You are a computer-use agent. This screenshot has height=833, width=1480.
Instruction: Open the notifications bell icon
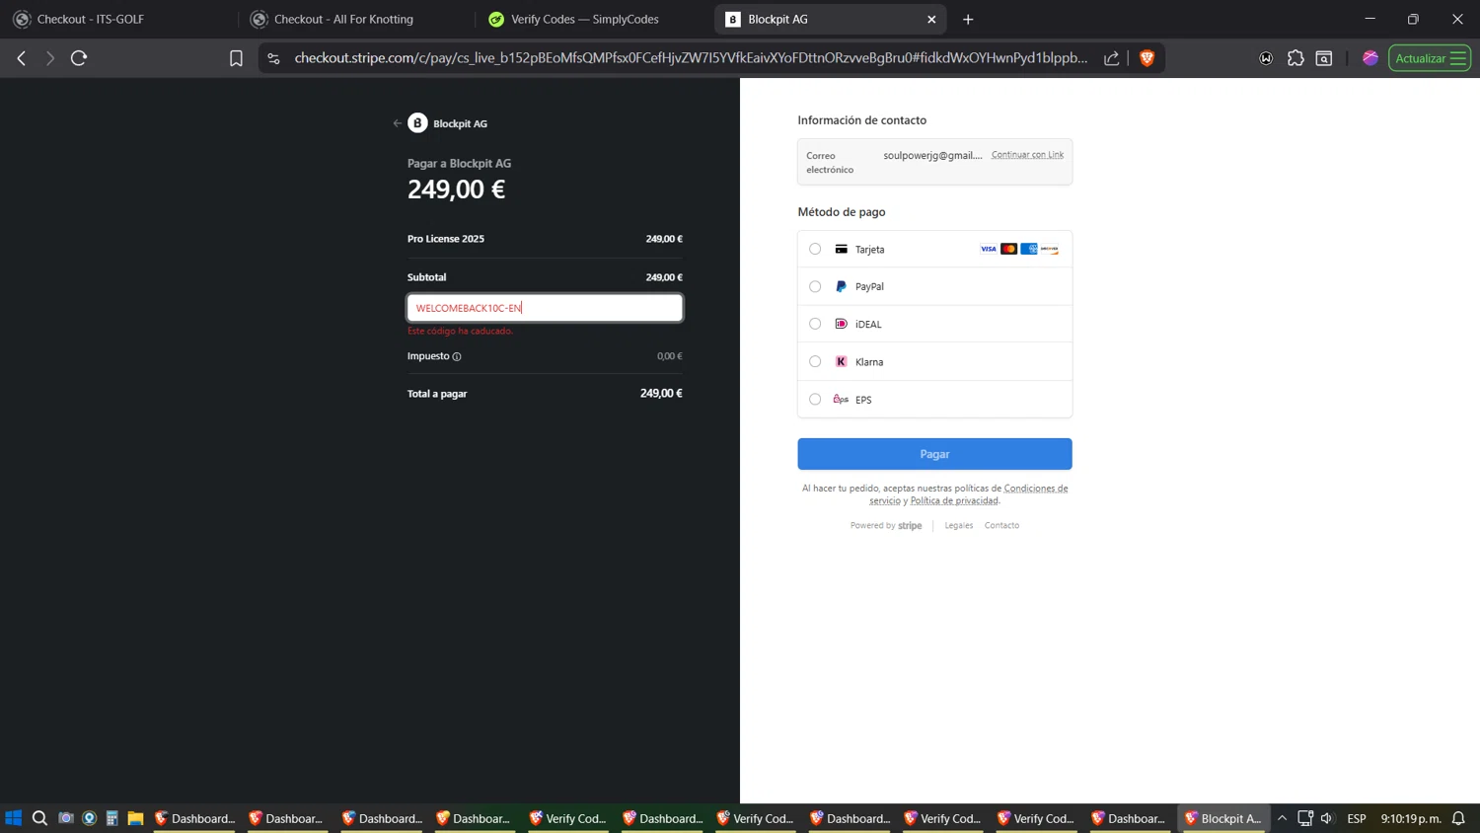click(1458, 818)
